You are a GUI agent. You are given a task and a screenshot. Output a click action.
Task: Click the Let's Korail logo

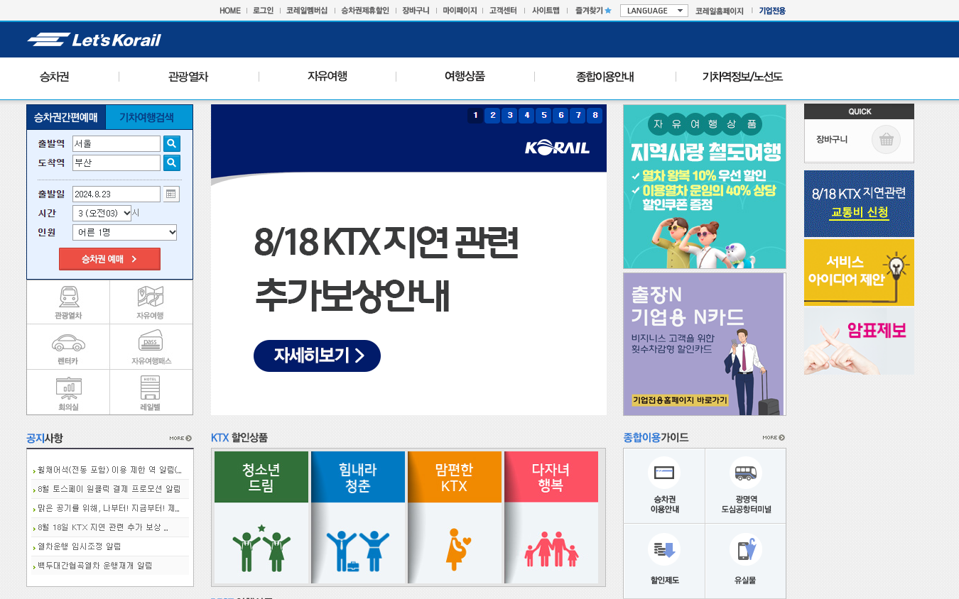click(x=94, y=40)
